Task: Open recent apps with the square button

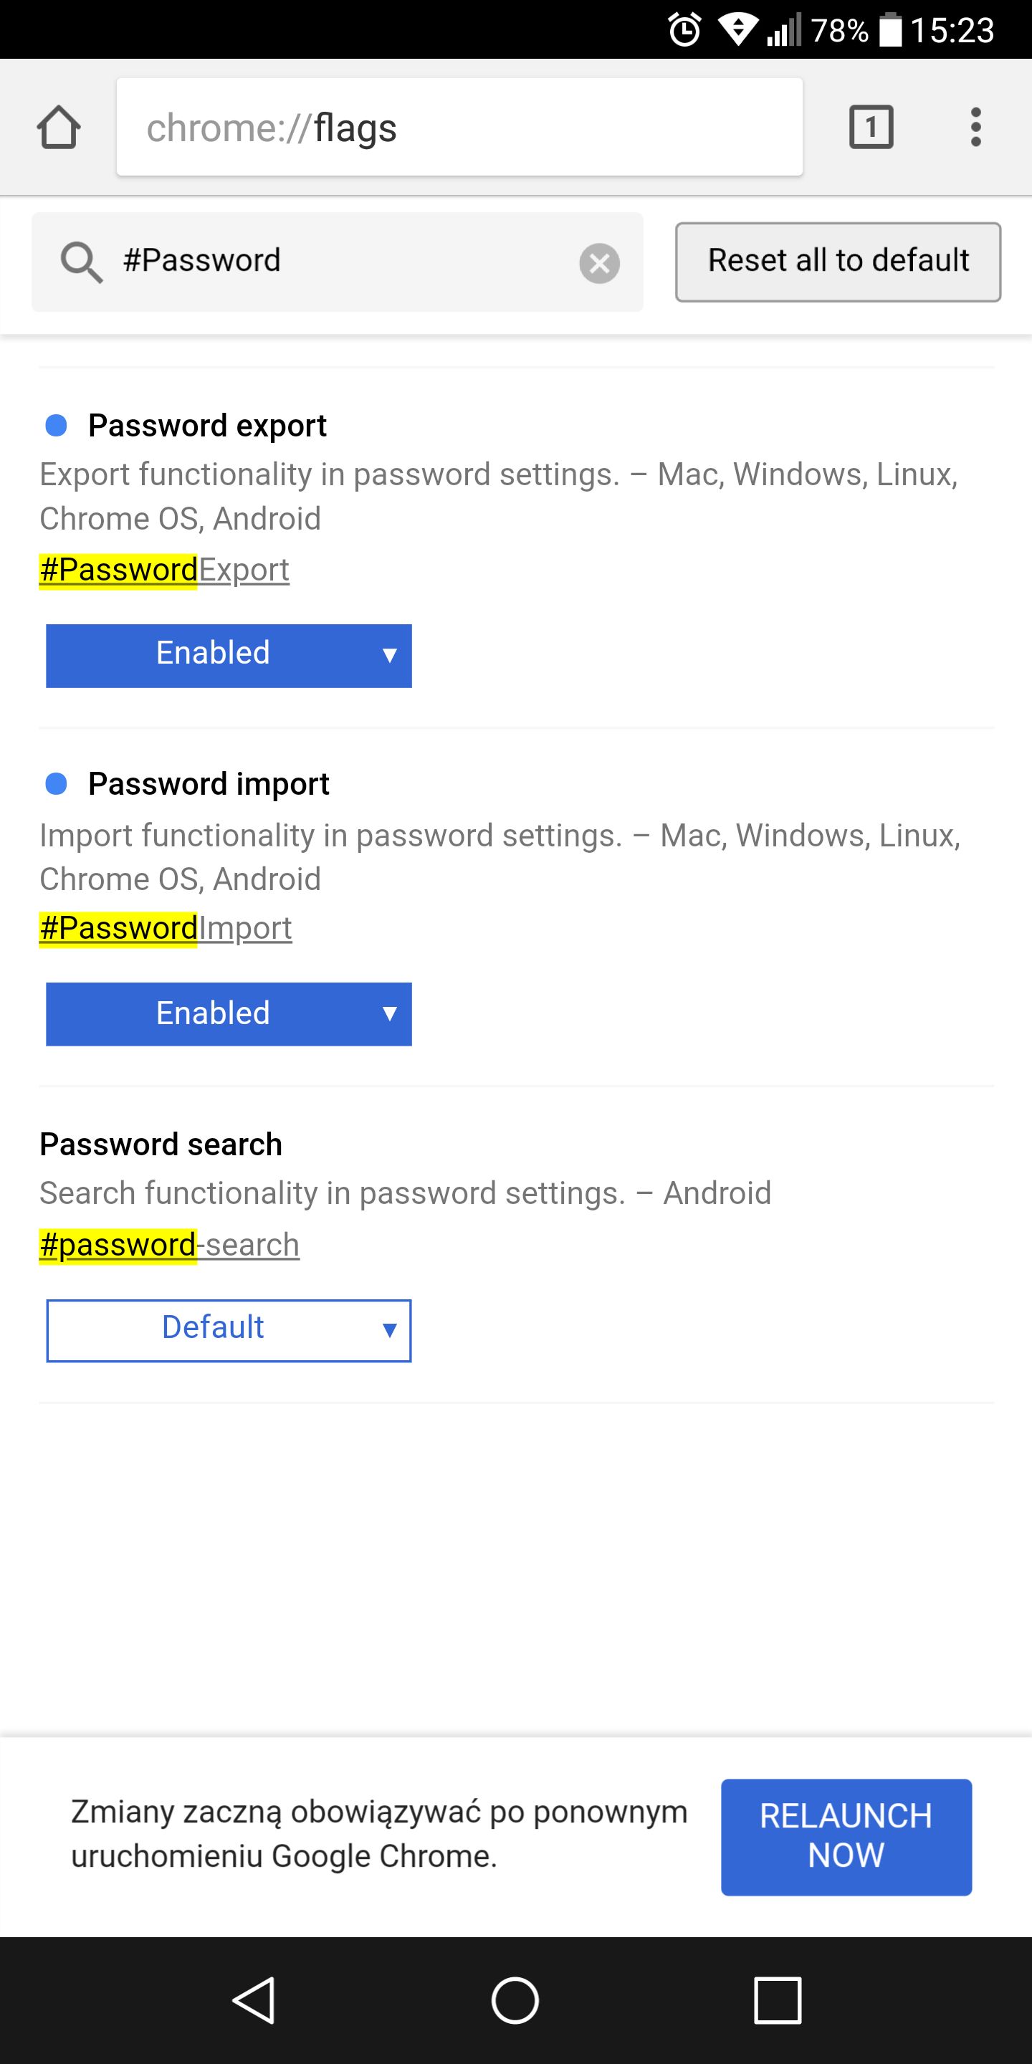Action: click(x=777, y=2000)
